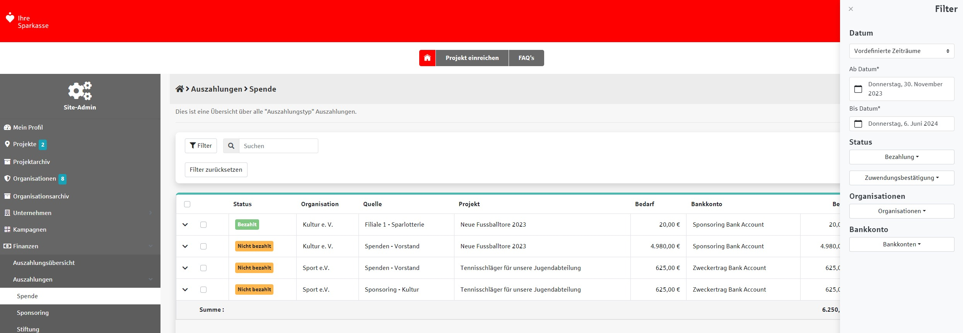This screenshot has width=963, height=333.
Task: Click the red home icon button
Action: click(x=427, y=58)
